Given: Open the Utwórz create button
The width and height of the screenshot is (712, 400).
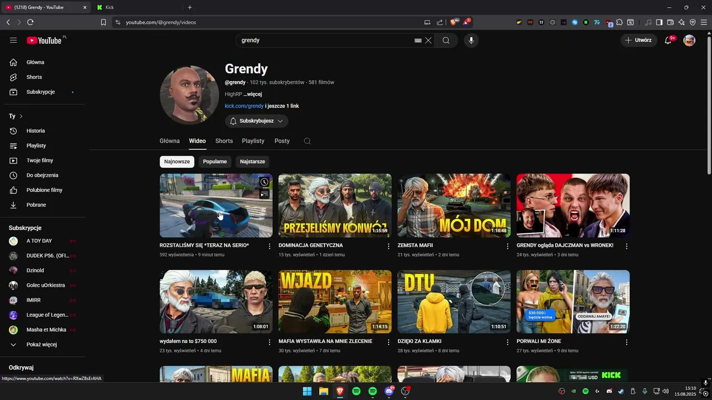Looking at the screenshot, I should coord(639,40).
